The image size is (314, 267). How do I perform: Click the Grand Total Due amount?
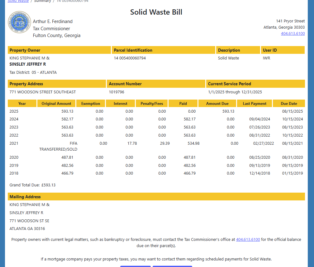click(x=48, y=185)
